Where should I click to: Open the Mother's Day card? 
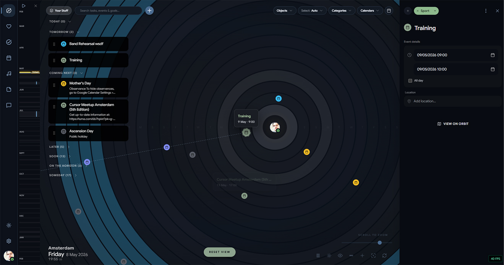pos(88,87)
